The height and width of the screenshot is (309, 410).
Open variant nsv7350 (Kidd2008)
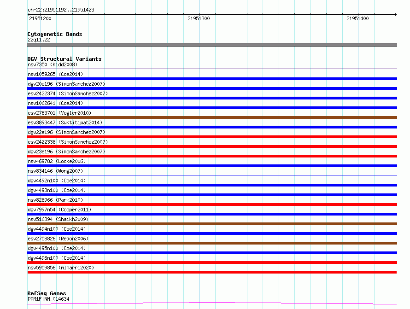[x=53, y=64]
